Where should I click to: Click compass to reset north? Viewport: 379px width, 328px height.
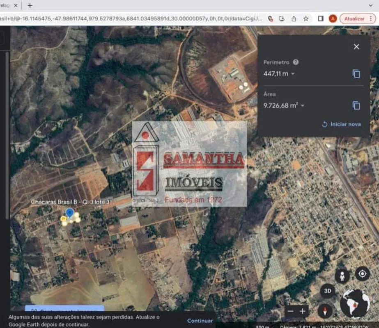point(325,311)
